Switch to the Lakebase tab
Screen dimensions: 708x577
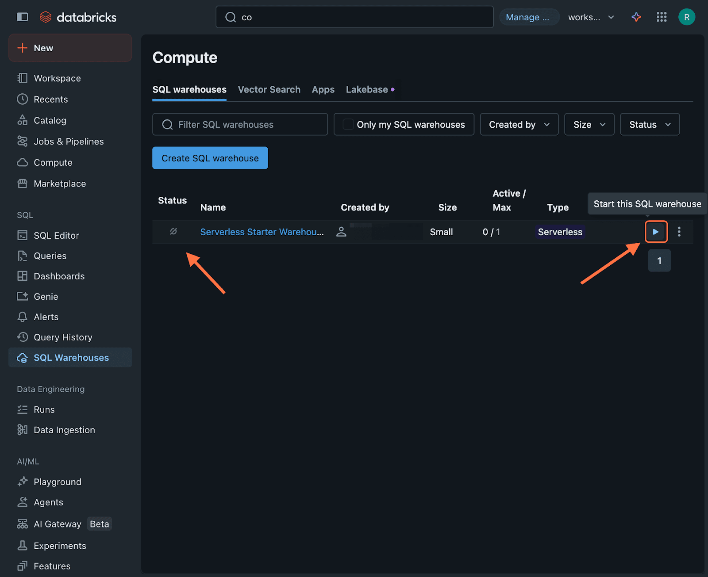[x=367, y=90]
